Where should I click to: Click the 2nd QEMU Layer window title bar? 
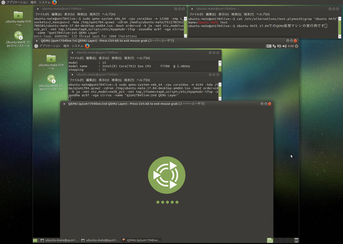click(x=167, y=104)
